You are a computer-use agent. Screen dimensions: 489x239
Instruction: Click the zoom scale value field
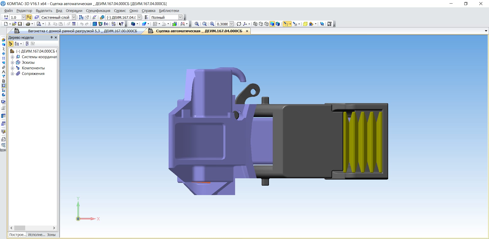click(222, 24)
